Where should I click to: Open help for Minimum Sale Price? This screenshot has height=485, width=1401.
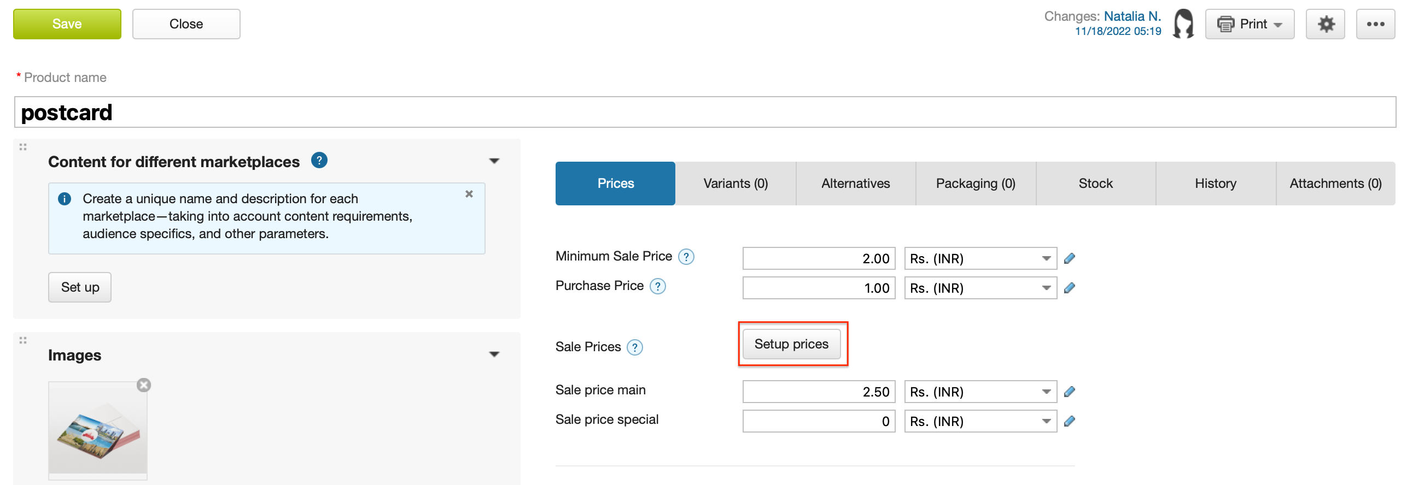click(686, 257)
